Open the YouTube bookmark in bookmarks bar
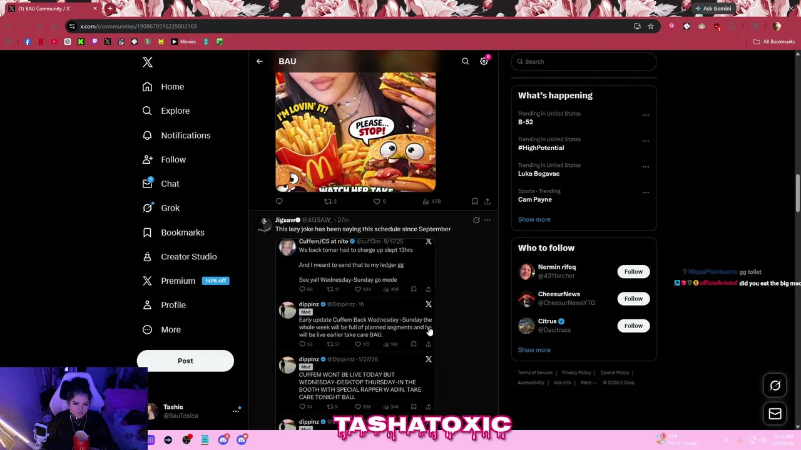 point(54,42)
